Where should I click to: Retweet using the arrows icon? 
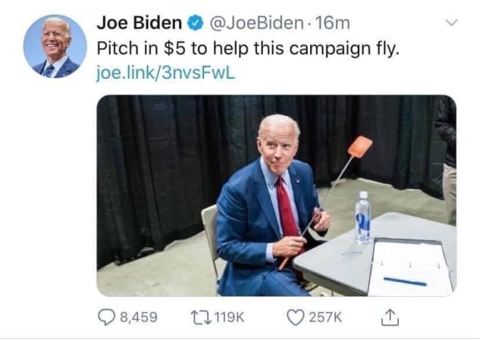tap(201, 318)
